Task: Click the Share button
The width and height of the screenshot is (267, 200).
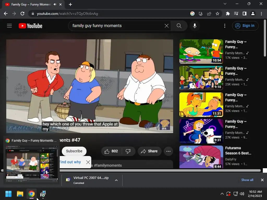Action: pos(149,151)
